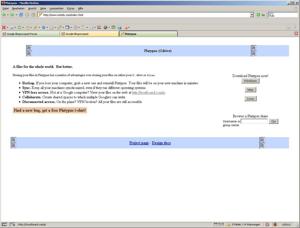Click the pencil Outline toolbar icon
The width and height of the screenshot is (300, 228).
tap(59, 28)
